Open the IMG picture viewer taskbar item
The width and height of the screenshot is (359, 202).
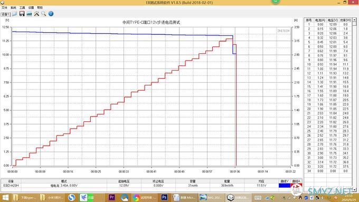(211, 197)
